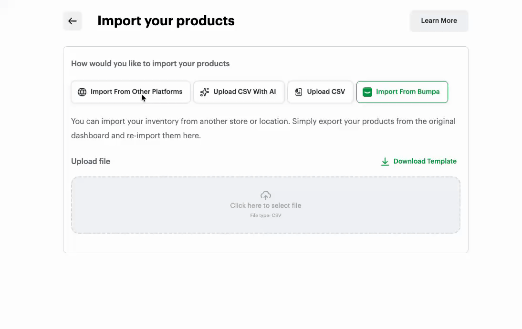The width and height of the screenshot is (522, 329).
Task: Click the globe icon for other platforms
Action: point(82,92)
